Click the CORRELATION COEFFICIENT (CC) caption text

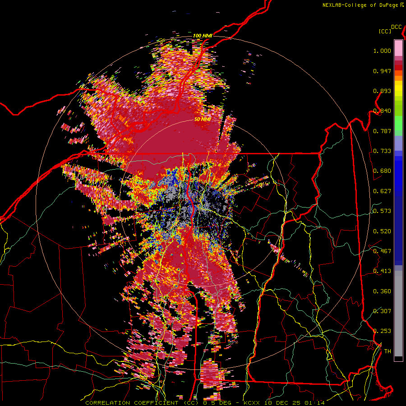142,403
